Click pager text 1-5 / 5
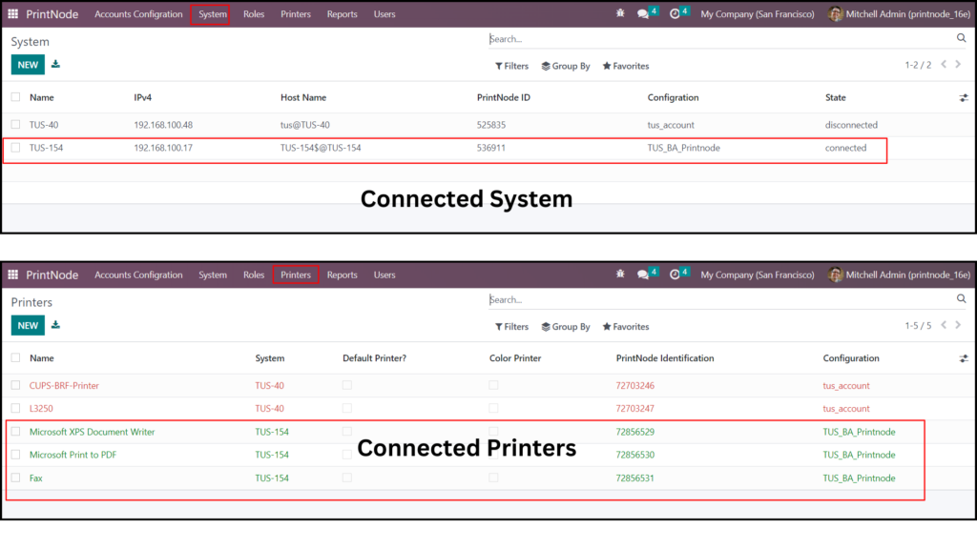977x549 pixels. 918,326
